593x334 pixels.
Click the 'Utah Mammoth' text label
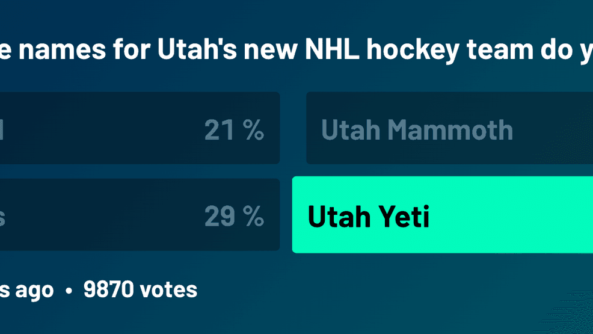(417, 130)
